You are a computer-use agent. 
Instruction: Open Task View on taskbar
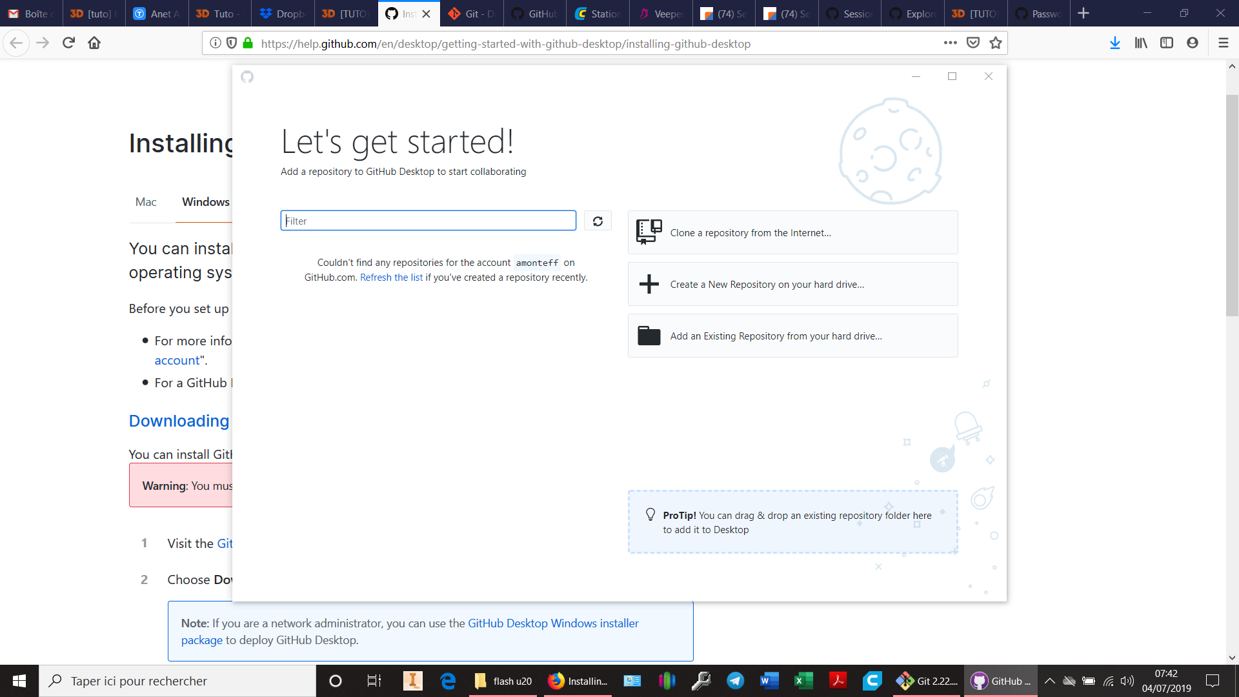[x=374, y=681]
